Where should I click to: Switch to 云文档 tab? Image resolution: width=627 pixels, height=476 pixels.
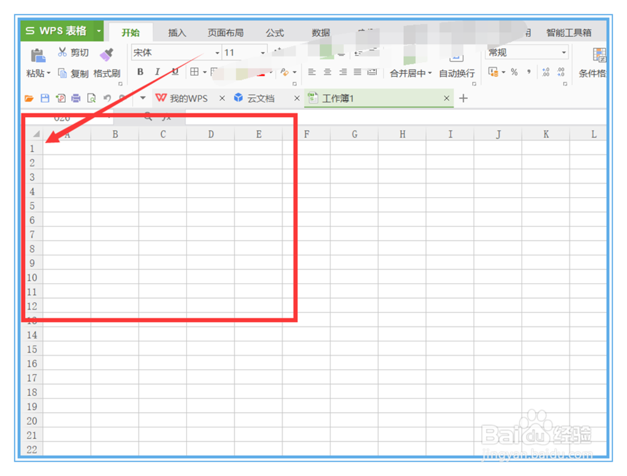coord(255,98)
